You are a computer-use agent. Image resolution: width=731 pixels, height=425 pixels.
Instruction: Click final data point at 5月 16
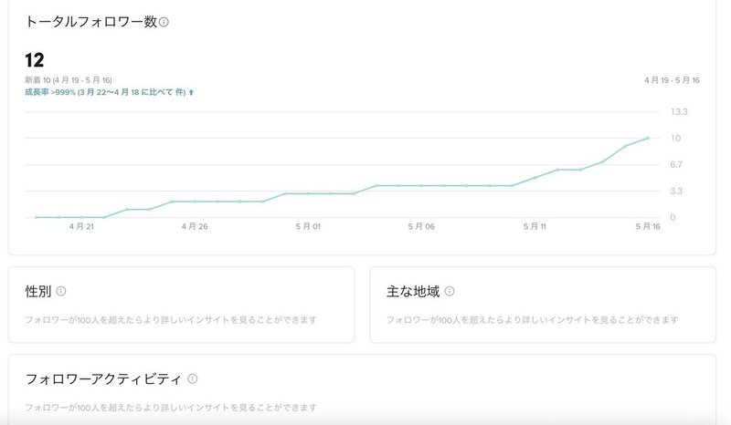click(x=648, y=138)
